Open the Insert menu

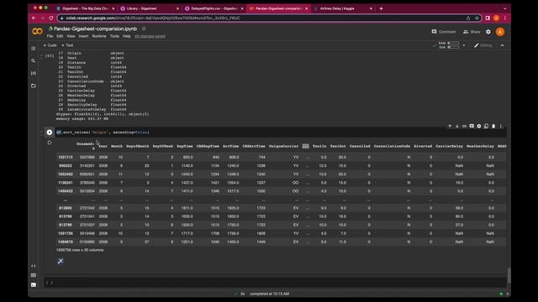(x=83, y=36)
